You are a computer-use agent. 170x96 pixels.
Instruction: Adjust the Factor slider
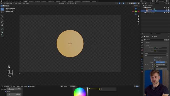[161, 62]
